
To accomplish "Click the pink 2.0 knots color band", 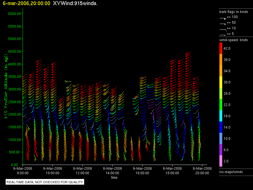I will click(221, 161).
